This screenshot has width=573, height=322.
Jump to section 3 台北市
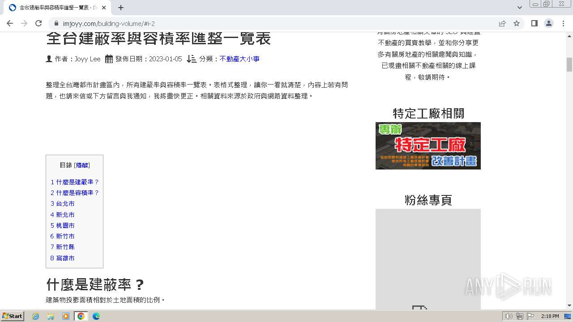coord(63,203)
